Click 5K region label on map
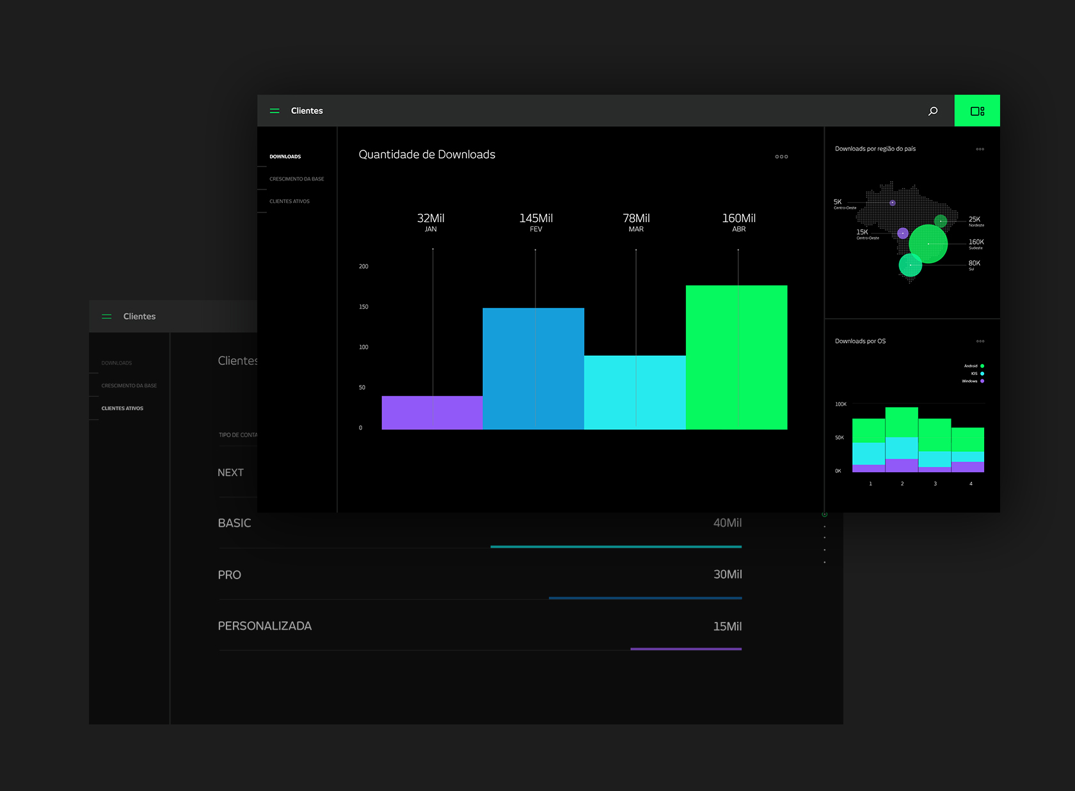Viewport: 1075px width, 791px height. click(844, 204)
